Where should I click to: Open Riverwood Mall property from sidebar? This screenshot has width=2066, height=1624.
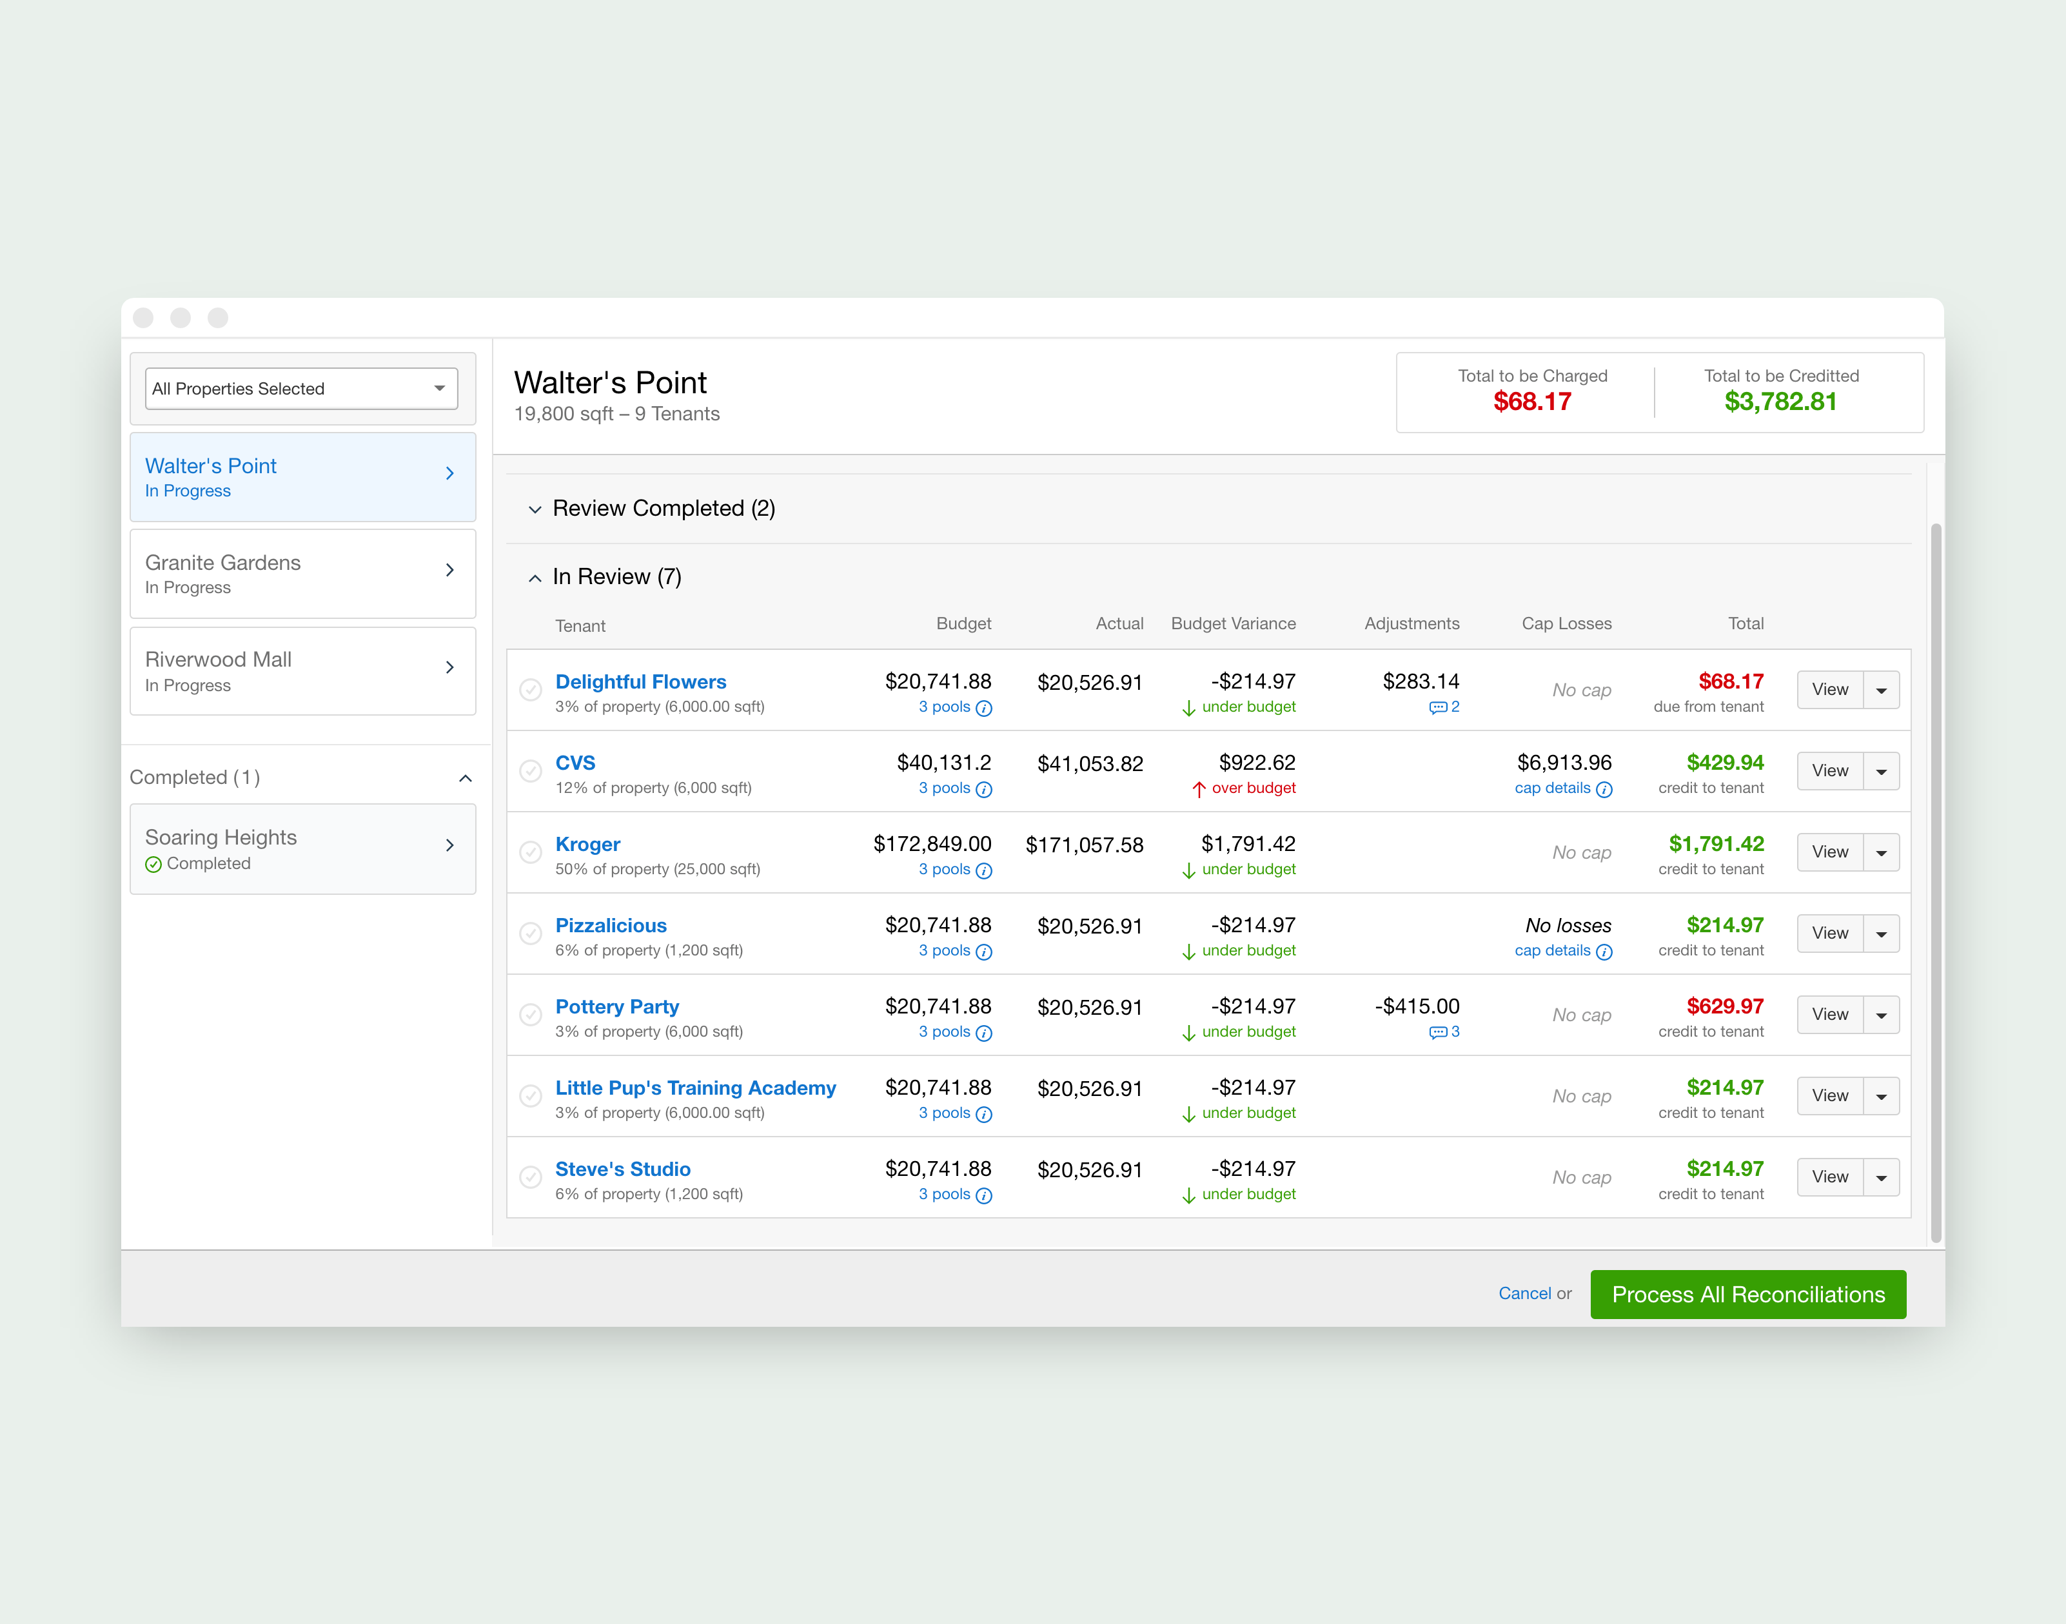pos(302,670)
